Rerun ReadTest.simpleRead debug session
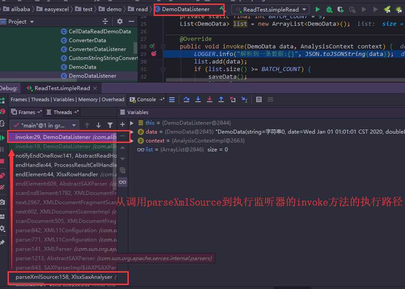405x289 pixels. (x=3, y=100)
